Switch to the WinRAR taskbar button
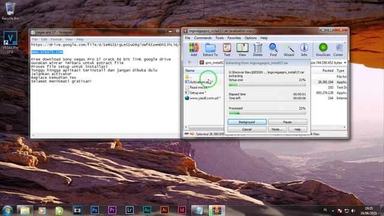The width and height of the screenshot is (384, 216). tap(217, 211)
